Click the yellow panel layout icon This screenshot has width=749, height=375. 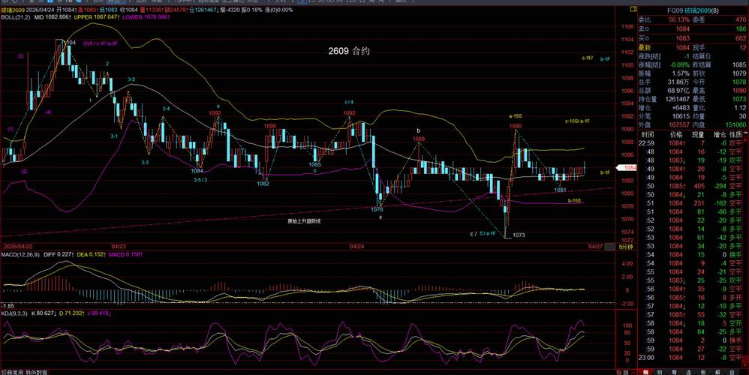coord(633,10)
